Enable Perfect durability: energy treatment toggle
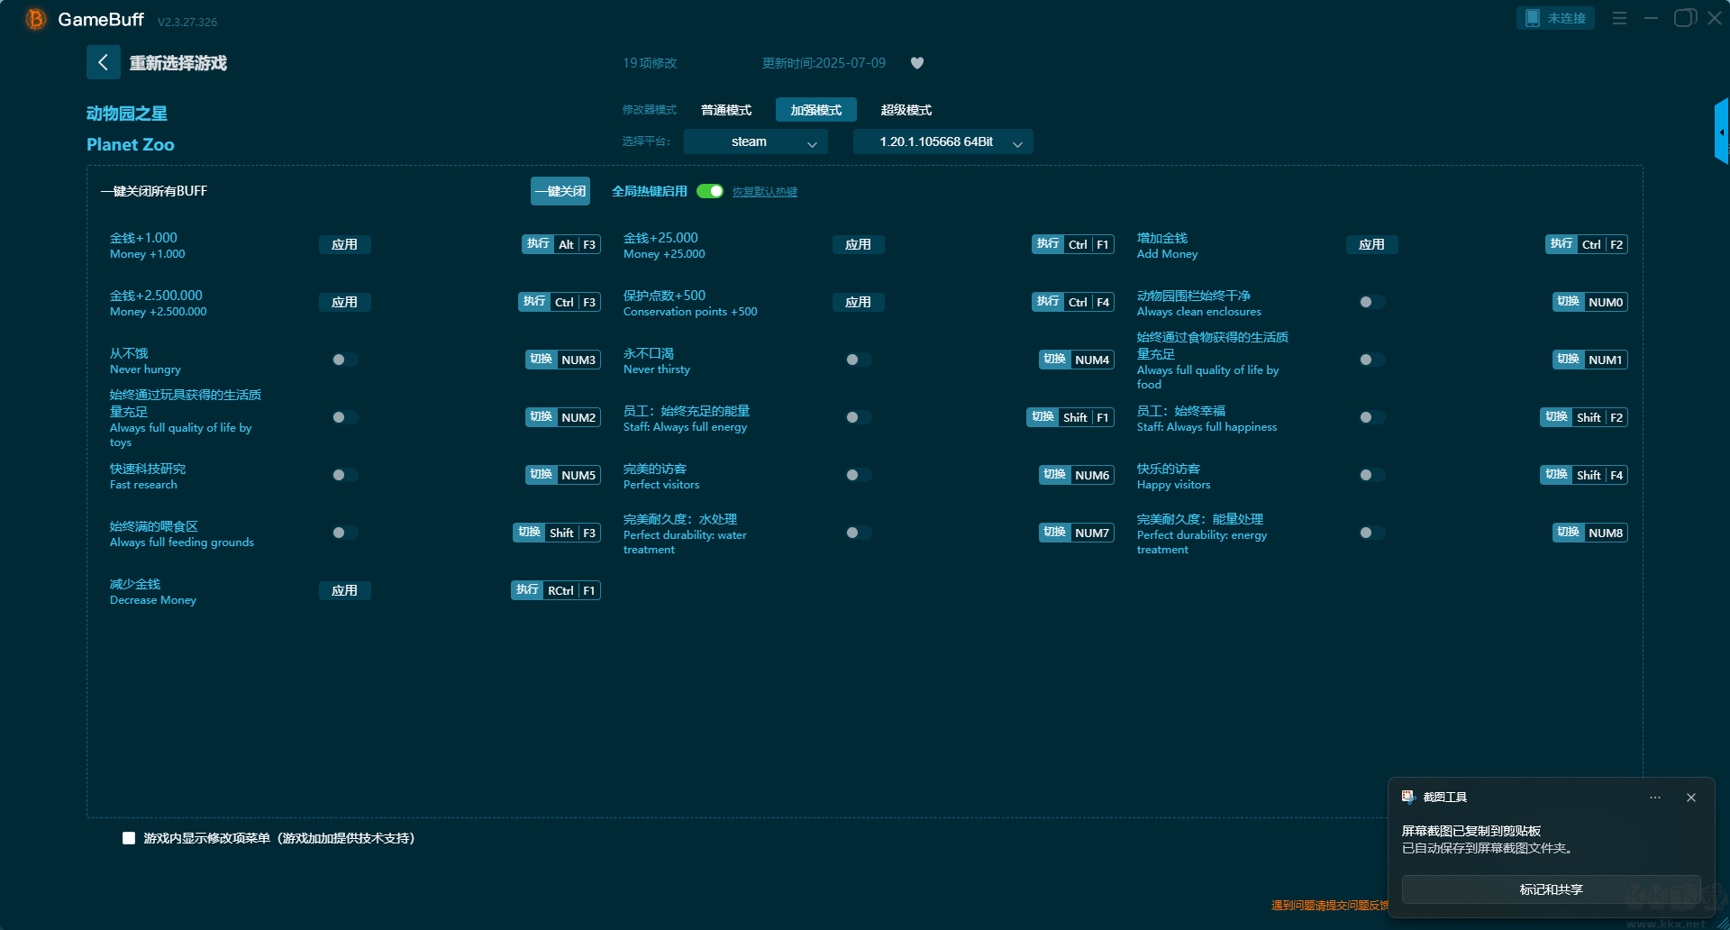1730x930 pixels. [x=1371, y=533]
